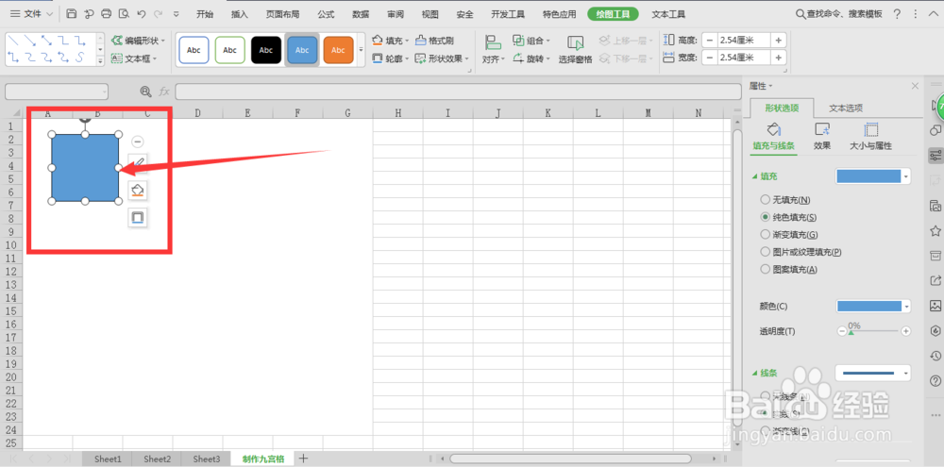Click the 对齐 align tool
The width and height of the screenshot is (944, 467).
point(494,49)
